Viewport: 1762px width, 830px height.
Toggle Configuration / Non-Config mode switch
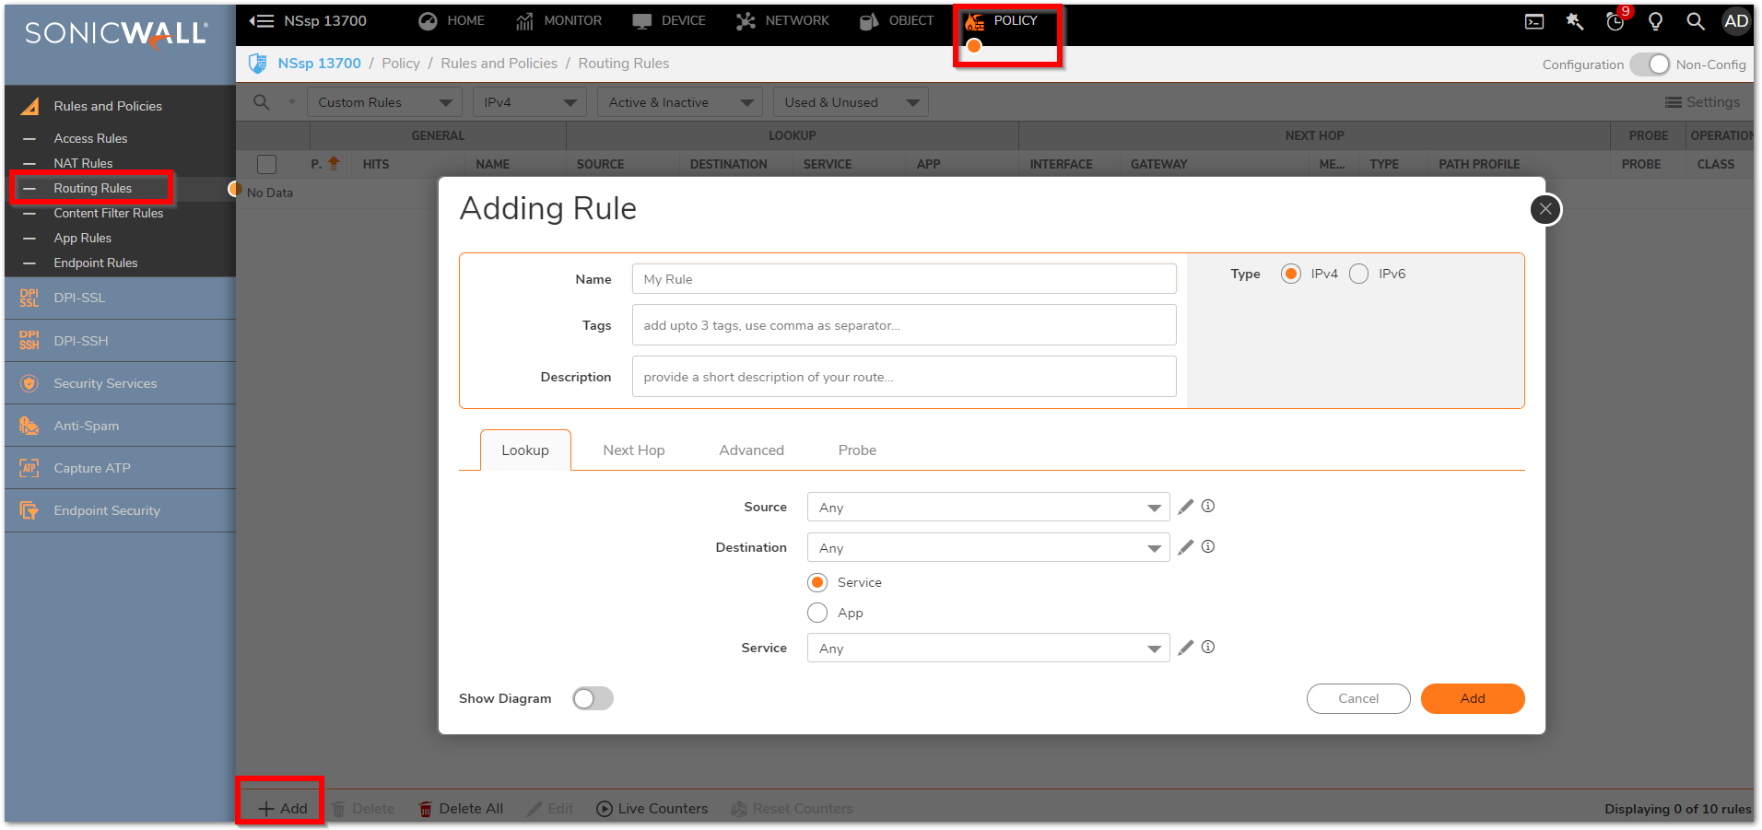[1650, 64]
